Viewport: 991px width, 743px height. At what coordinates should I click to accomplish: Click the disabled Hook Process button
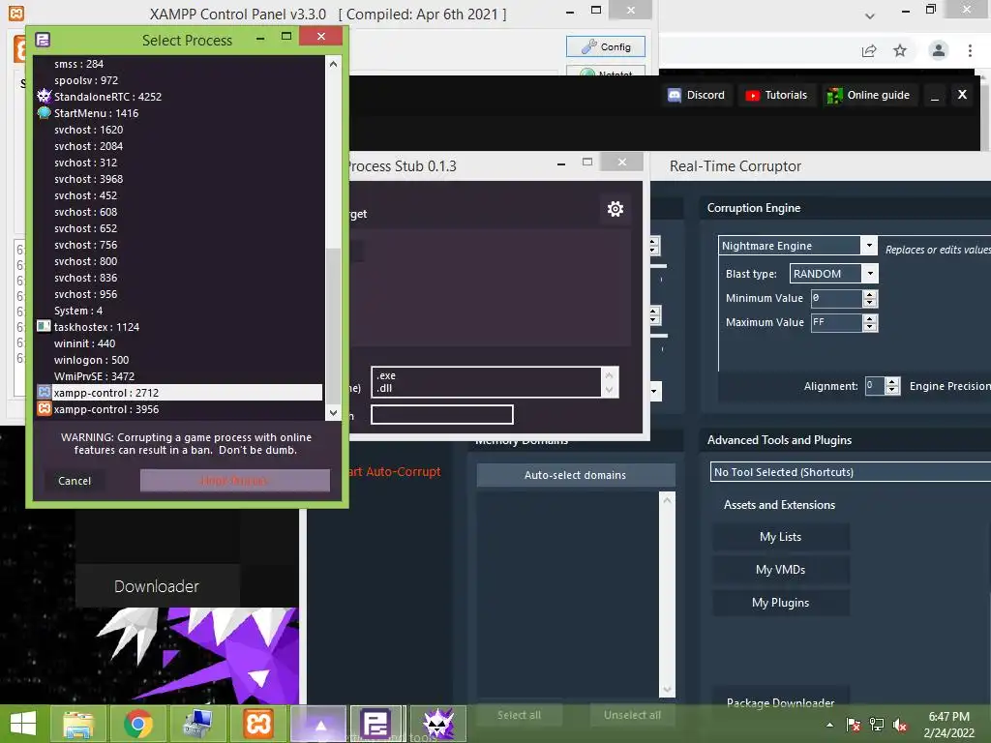[x=234, y=481]
